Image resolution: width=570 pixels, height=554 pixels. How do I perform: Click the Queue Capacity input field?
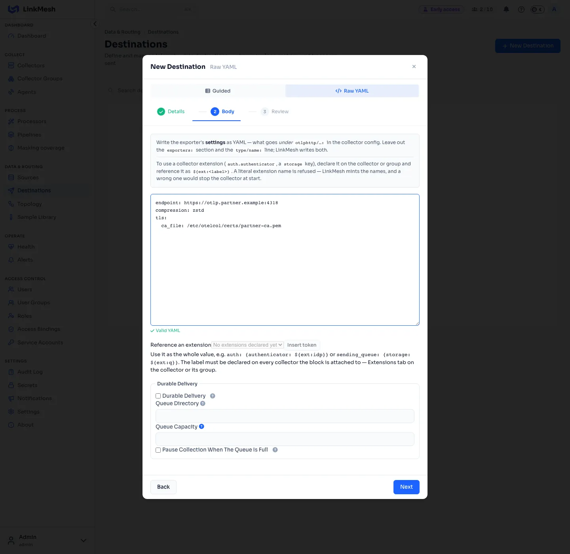point(285,439)
